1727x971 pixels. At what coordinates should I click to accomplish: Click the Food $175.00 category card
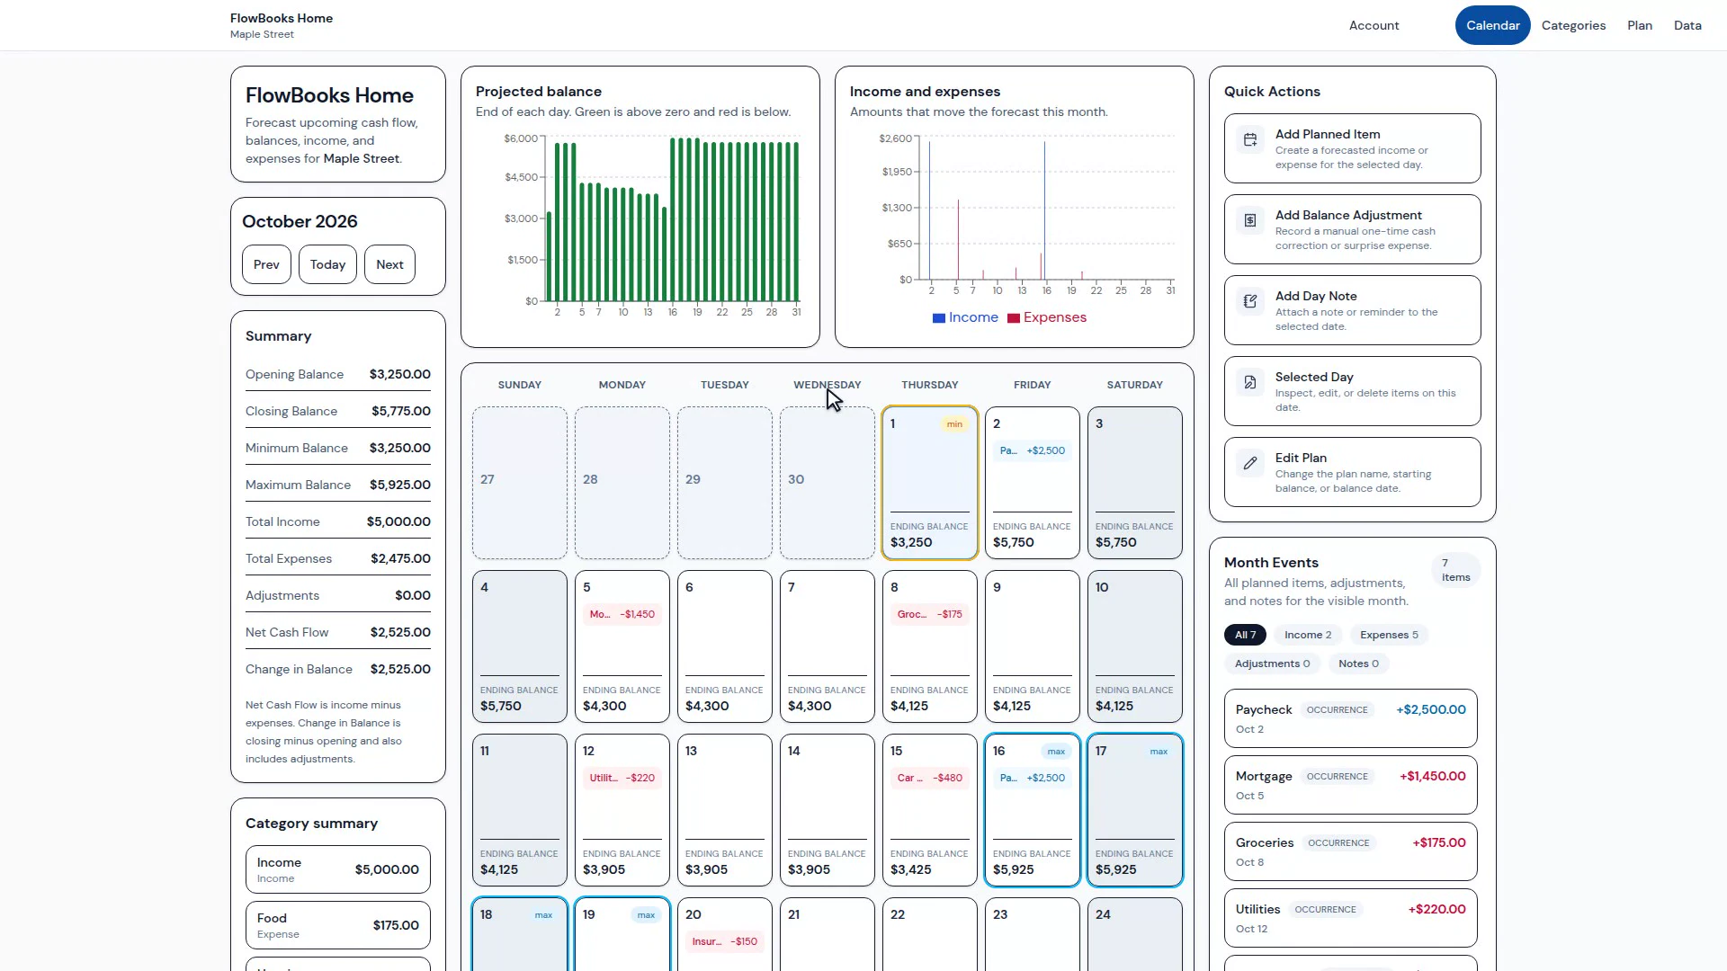pyautogui.click(x=338, y=925)
